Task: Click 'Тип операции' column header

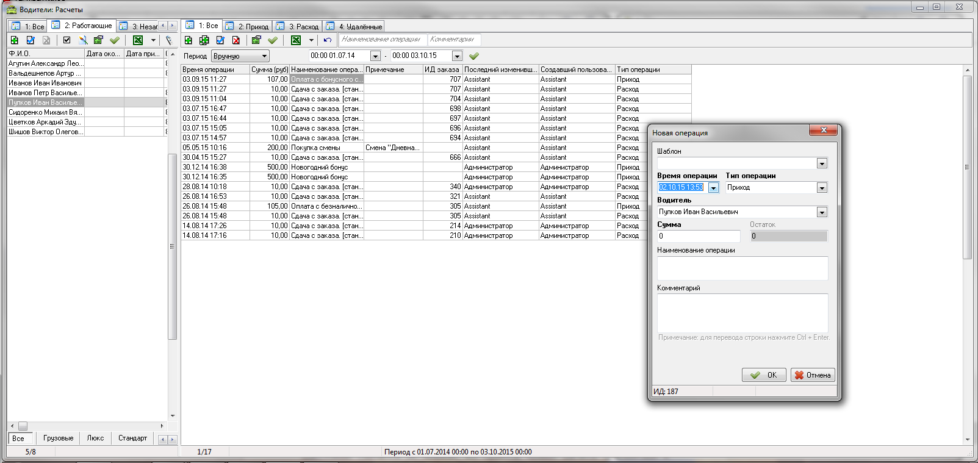Action: coord(653,70)
